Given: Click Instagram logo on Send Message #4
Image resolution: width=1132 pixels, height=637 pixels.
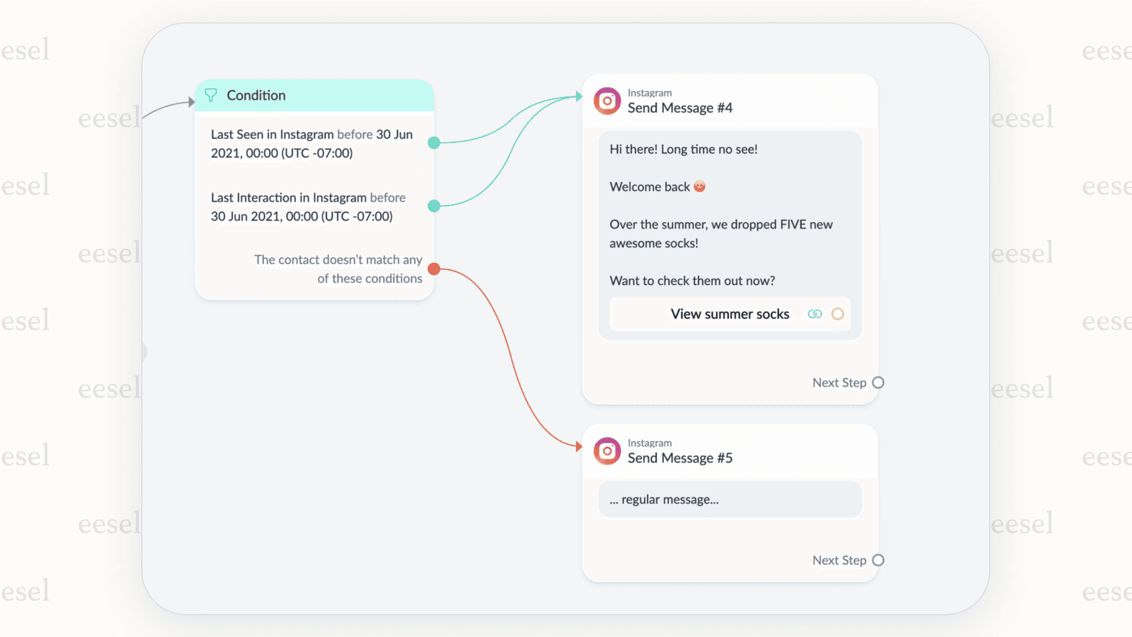Looking at the screenshot, I should pyautogui.click(x=607, y=101).
